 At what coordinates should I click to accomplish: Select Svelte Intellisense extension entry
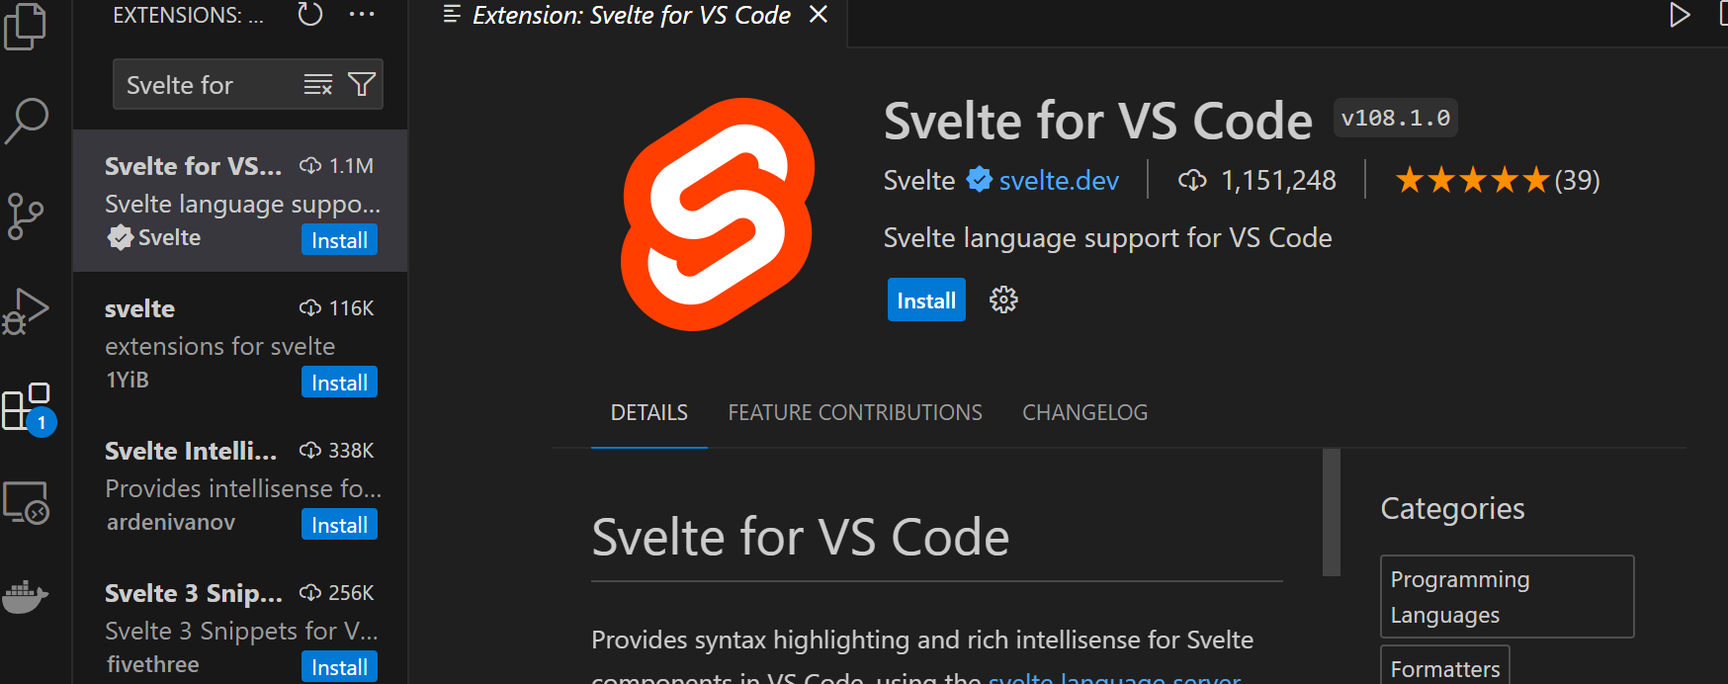point(240,485)
